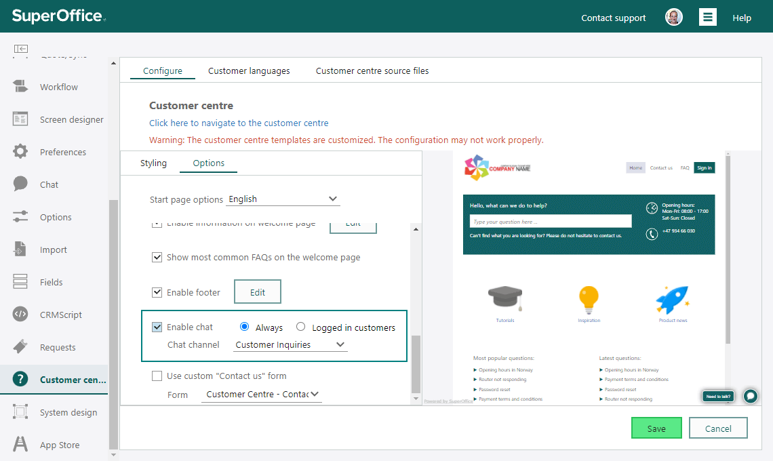Expand the Start page options language dropdown

pos(283,199)
